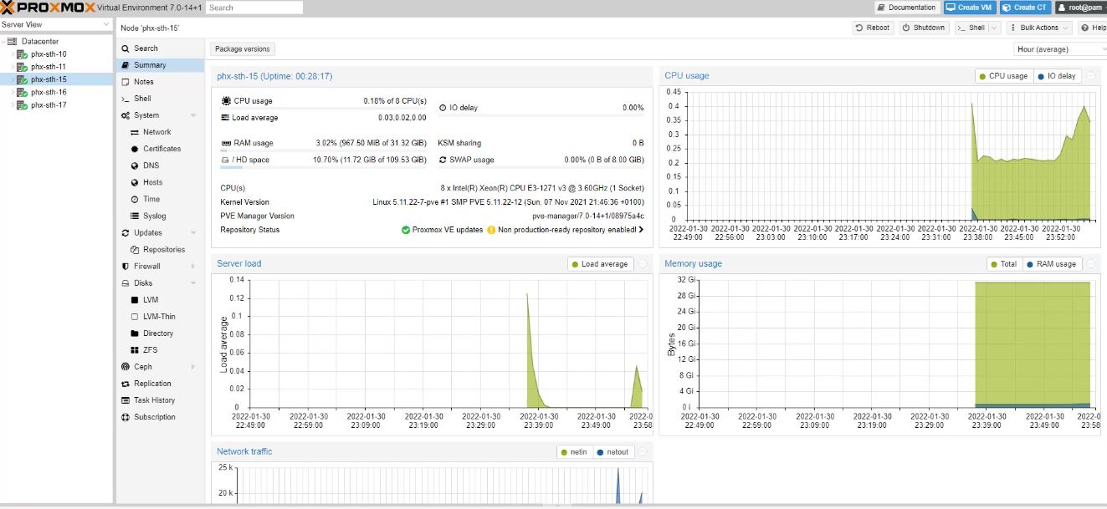Expand the Bulk Actions dropdown
Image resolution: width=1107 pixels, height=509 pixels.
(1038, 28)
